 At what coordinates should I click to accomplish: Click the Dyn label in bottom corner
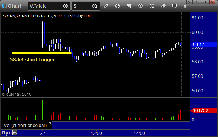(7, 133)
